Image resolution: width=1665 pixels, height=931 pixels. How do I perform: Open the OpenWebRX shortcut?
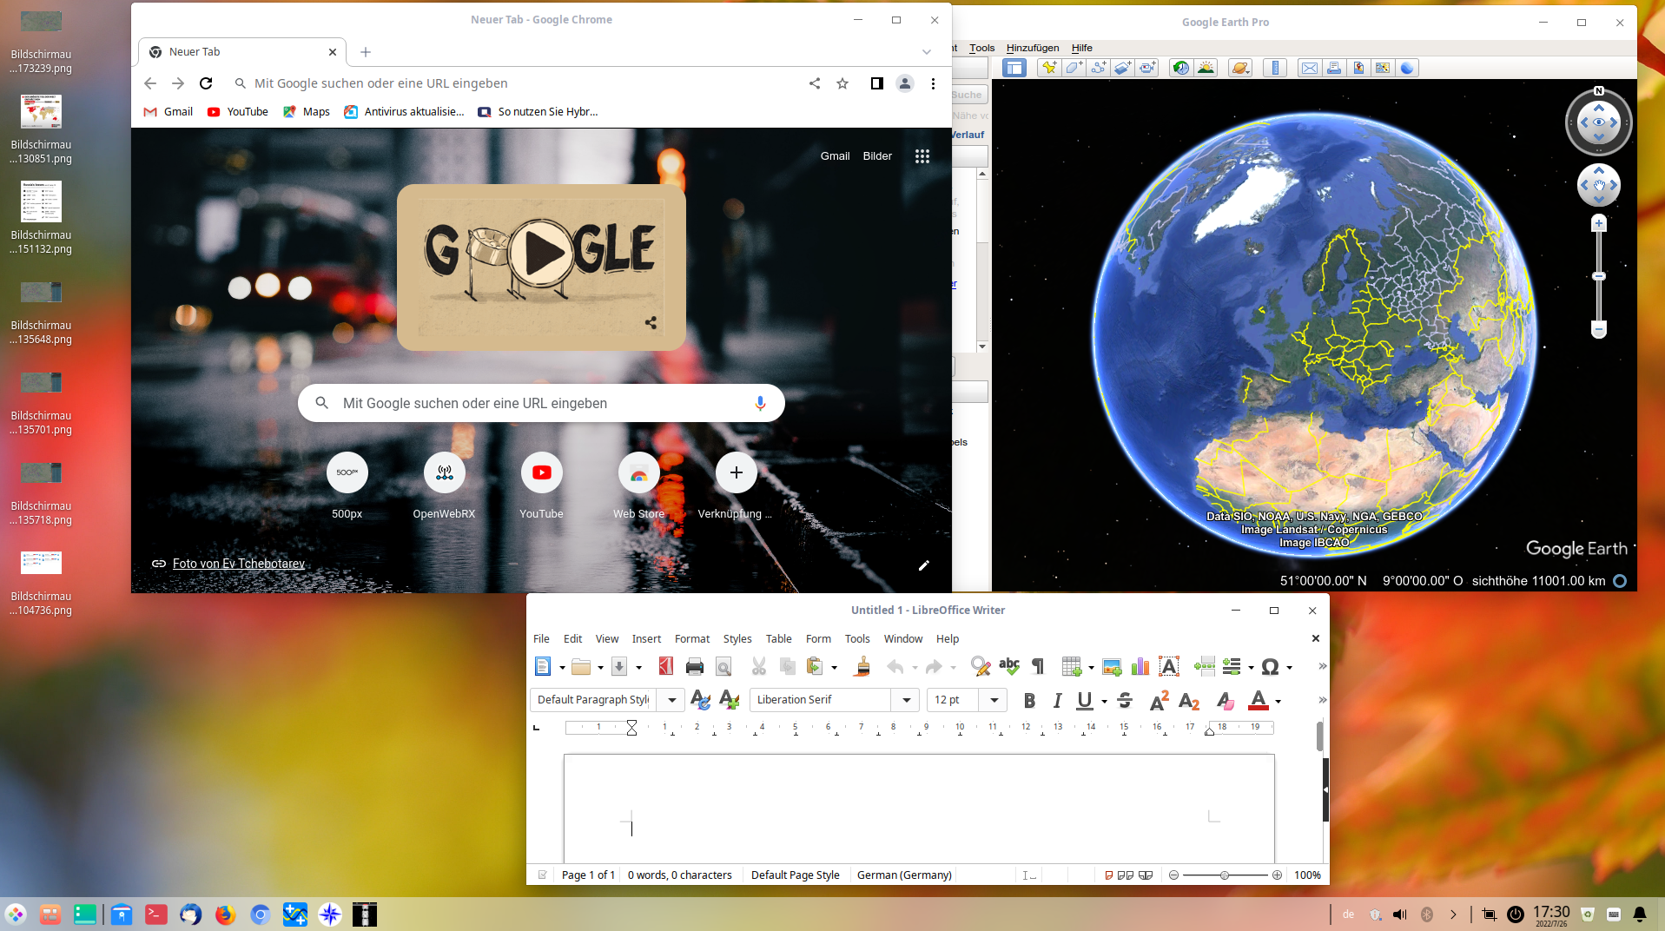(x=444, y=486)
